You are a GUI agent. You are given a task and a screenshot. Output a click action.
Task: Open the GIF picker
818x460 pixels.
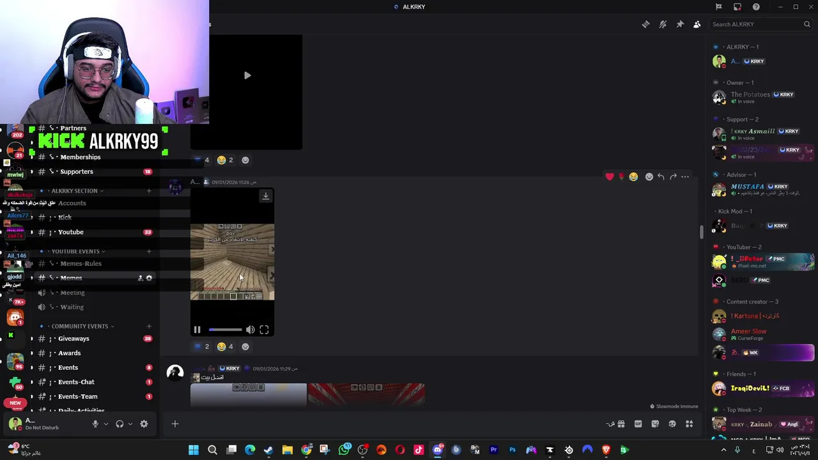pyautogui.click(x=638, y=424)
